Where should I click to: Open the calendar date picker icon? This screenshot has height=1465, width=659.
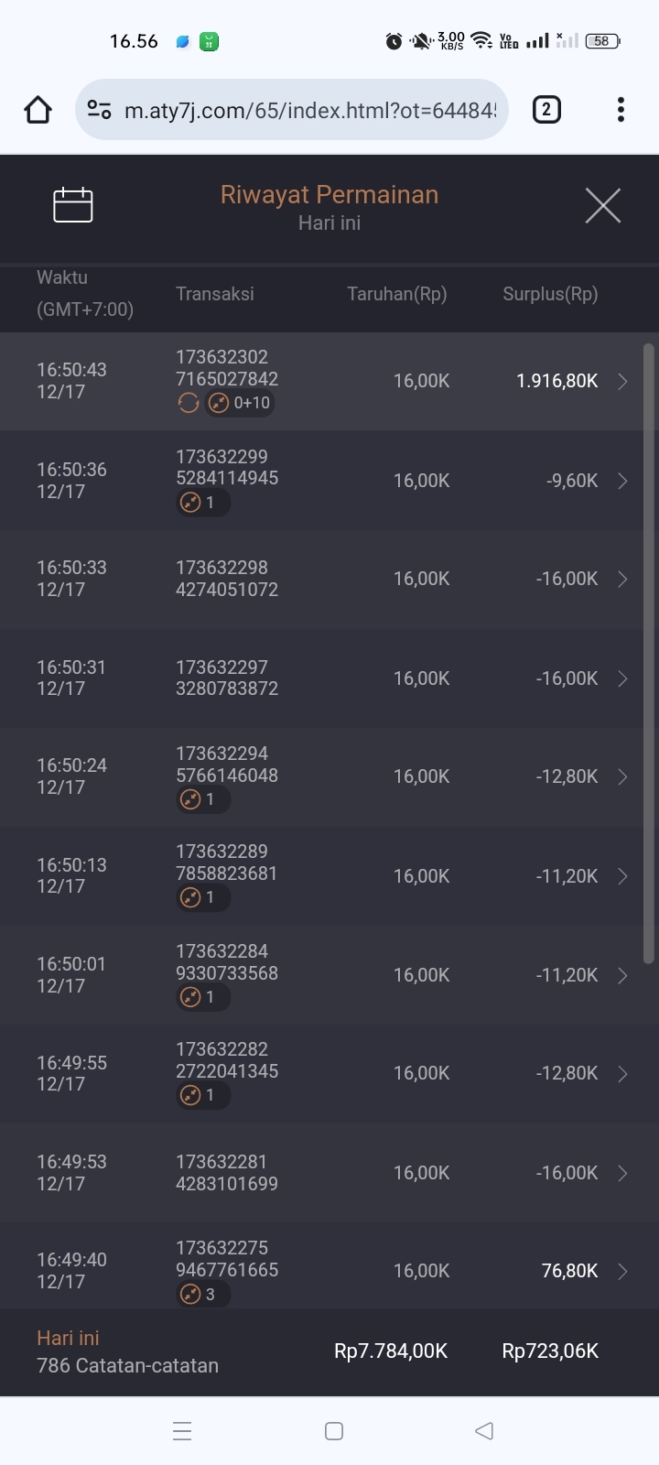pyautogui.click(x=73, y=205)
